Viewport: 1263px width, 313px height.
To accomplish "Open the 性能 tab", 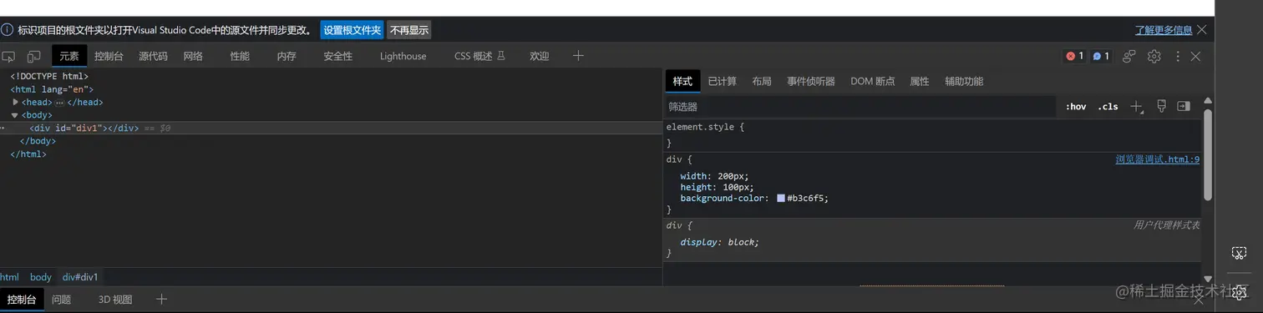I will coord(240,56).
